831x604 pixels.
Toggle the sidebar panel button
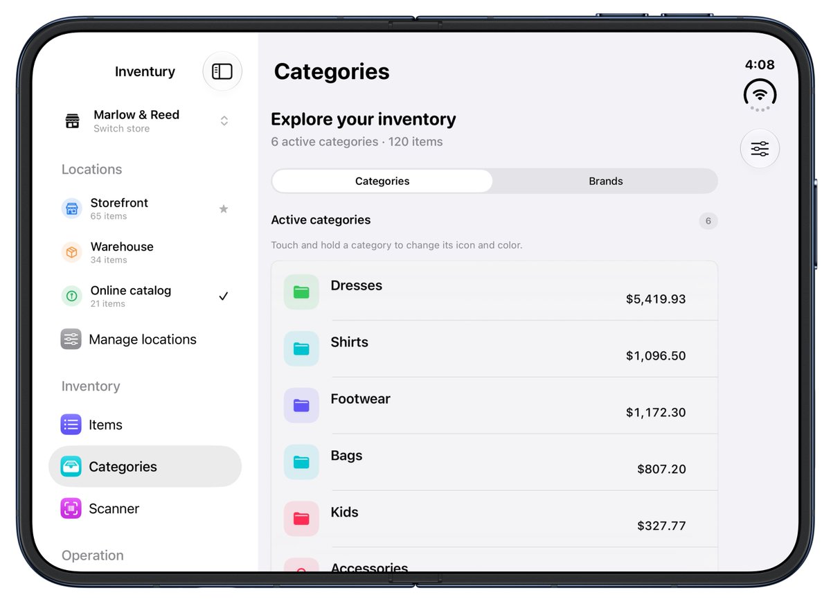pos(222,71)
